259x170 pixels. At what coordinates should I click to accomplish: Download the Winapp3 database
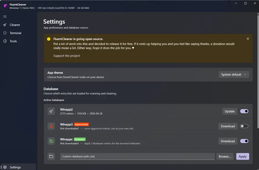(228, 126)
